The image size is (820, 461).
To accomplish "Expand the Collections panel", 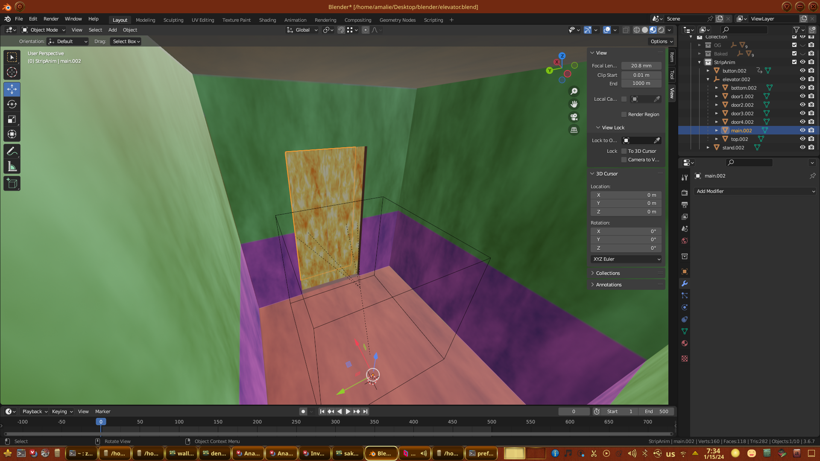I will 607,273.
